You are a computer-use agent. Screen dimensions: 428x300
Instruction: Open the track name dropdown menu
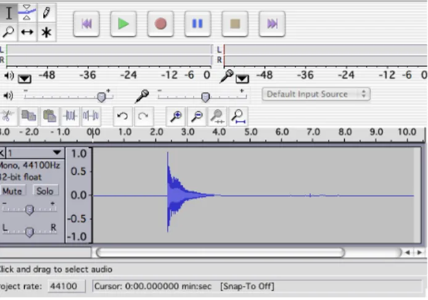click(35, 152)
